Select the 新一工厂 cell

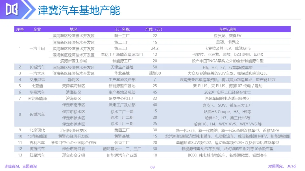coord(122,36)
